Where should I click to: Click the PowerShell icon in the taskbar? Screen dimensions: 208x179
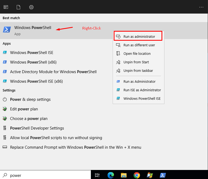coord(163,175)
